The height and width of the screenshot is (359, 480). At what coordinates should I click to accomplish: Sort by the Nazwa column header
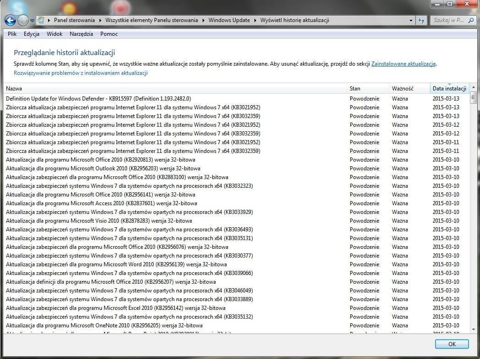point(176,89)
